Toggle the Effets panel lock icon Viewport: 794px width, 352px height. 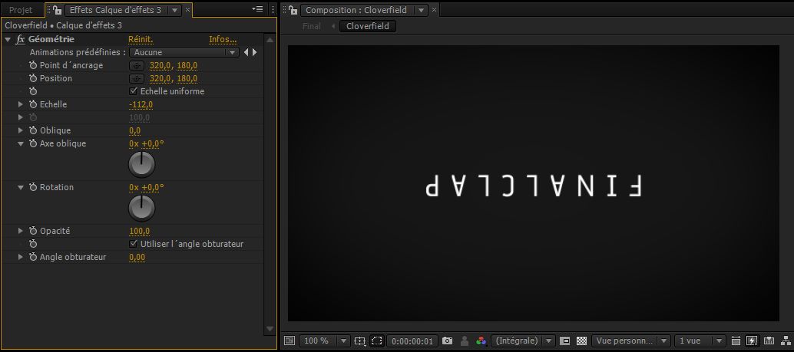tap(58, 10)
